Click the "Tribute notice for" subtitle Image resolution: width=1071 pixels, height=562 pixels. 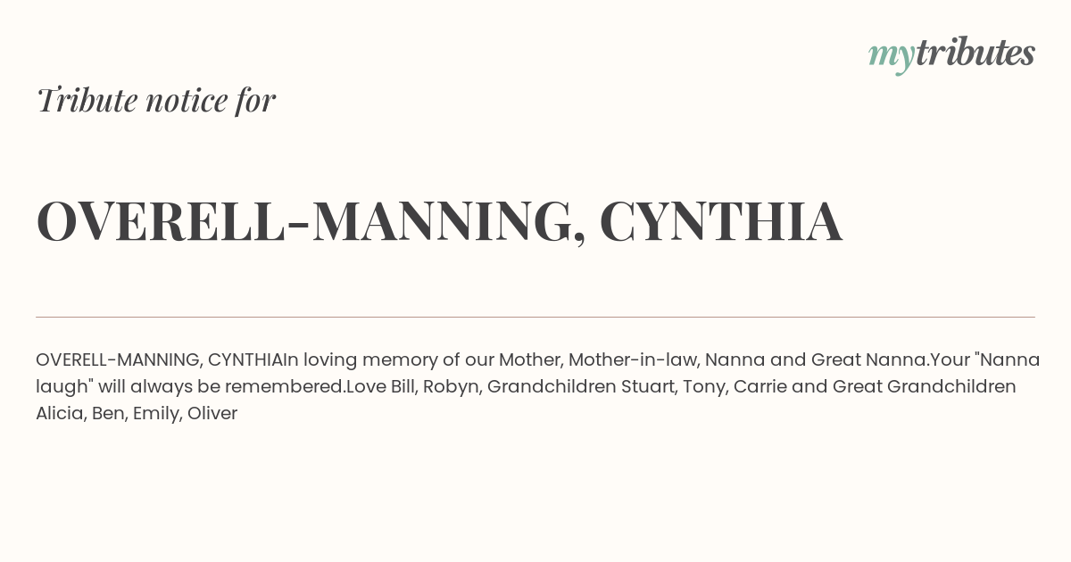156,100
